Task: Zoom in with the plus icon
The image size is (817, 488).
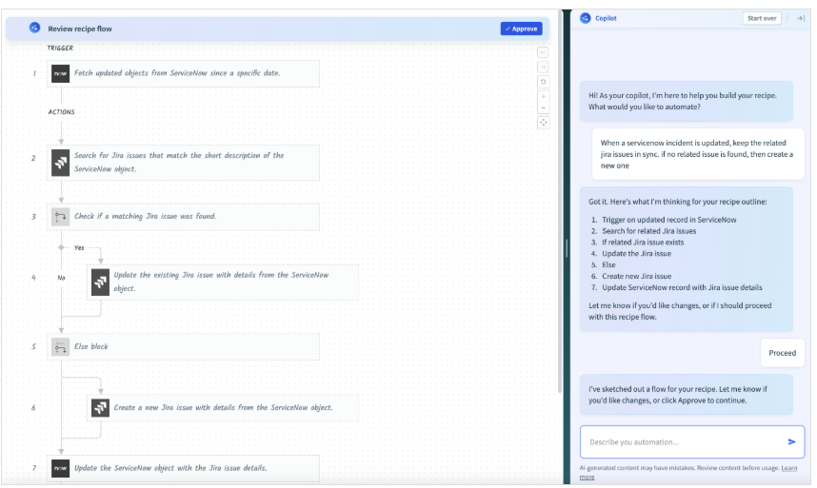Action: [543, 96]
